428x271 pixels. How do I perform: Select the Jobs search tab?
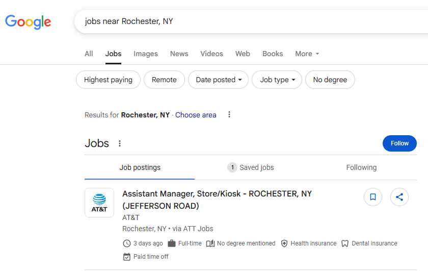click(113, 54)
